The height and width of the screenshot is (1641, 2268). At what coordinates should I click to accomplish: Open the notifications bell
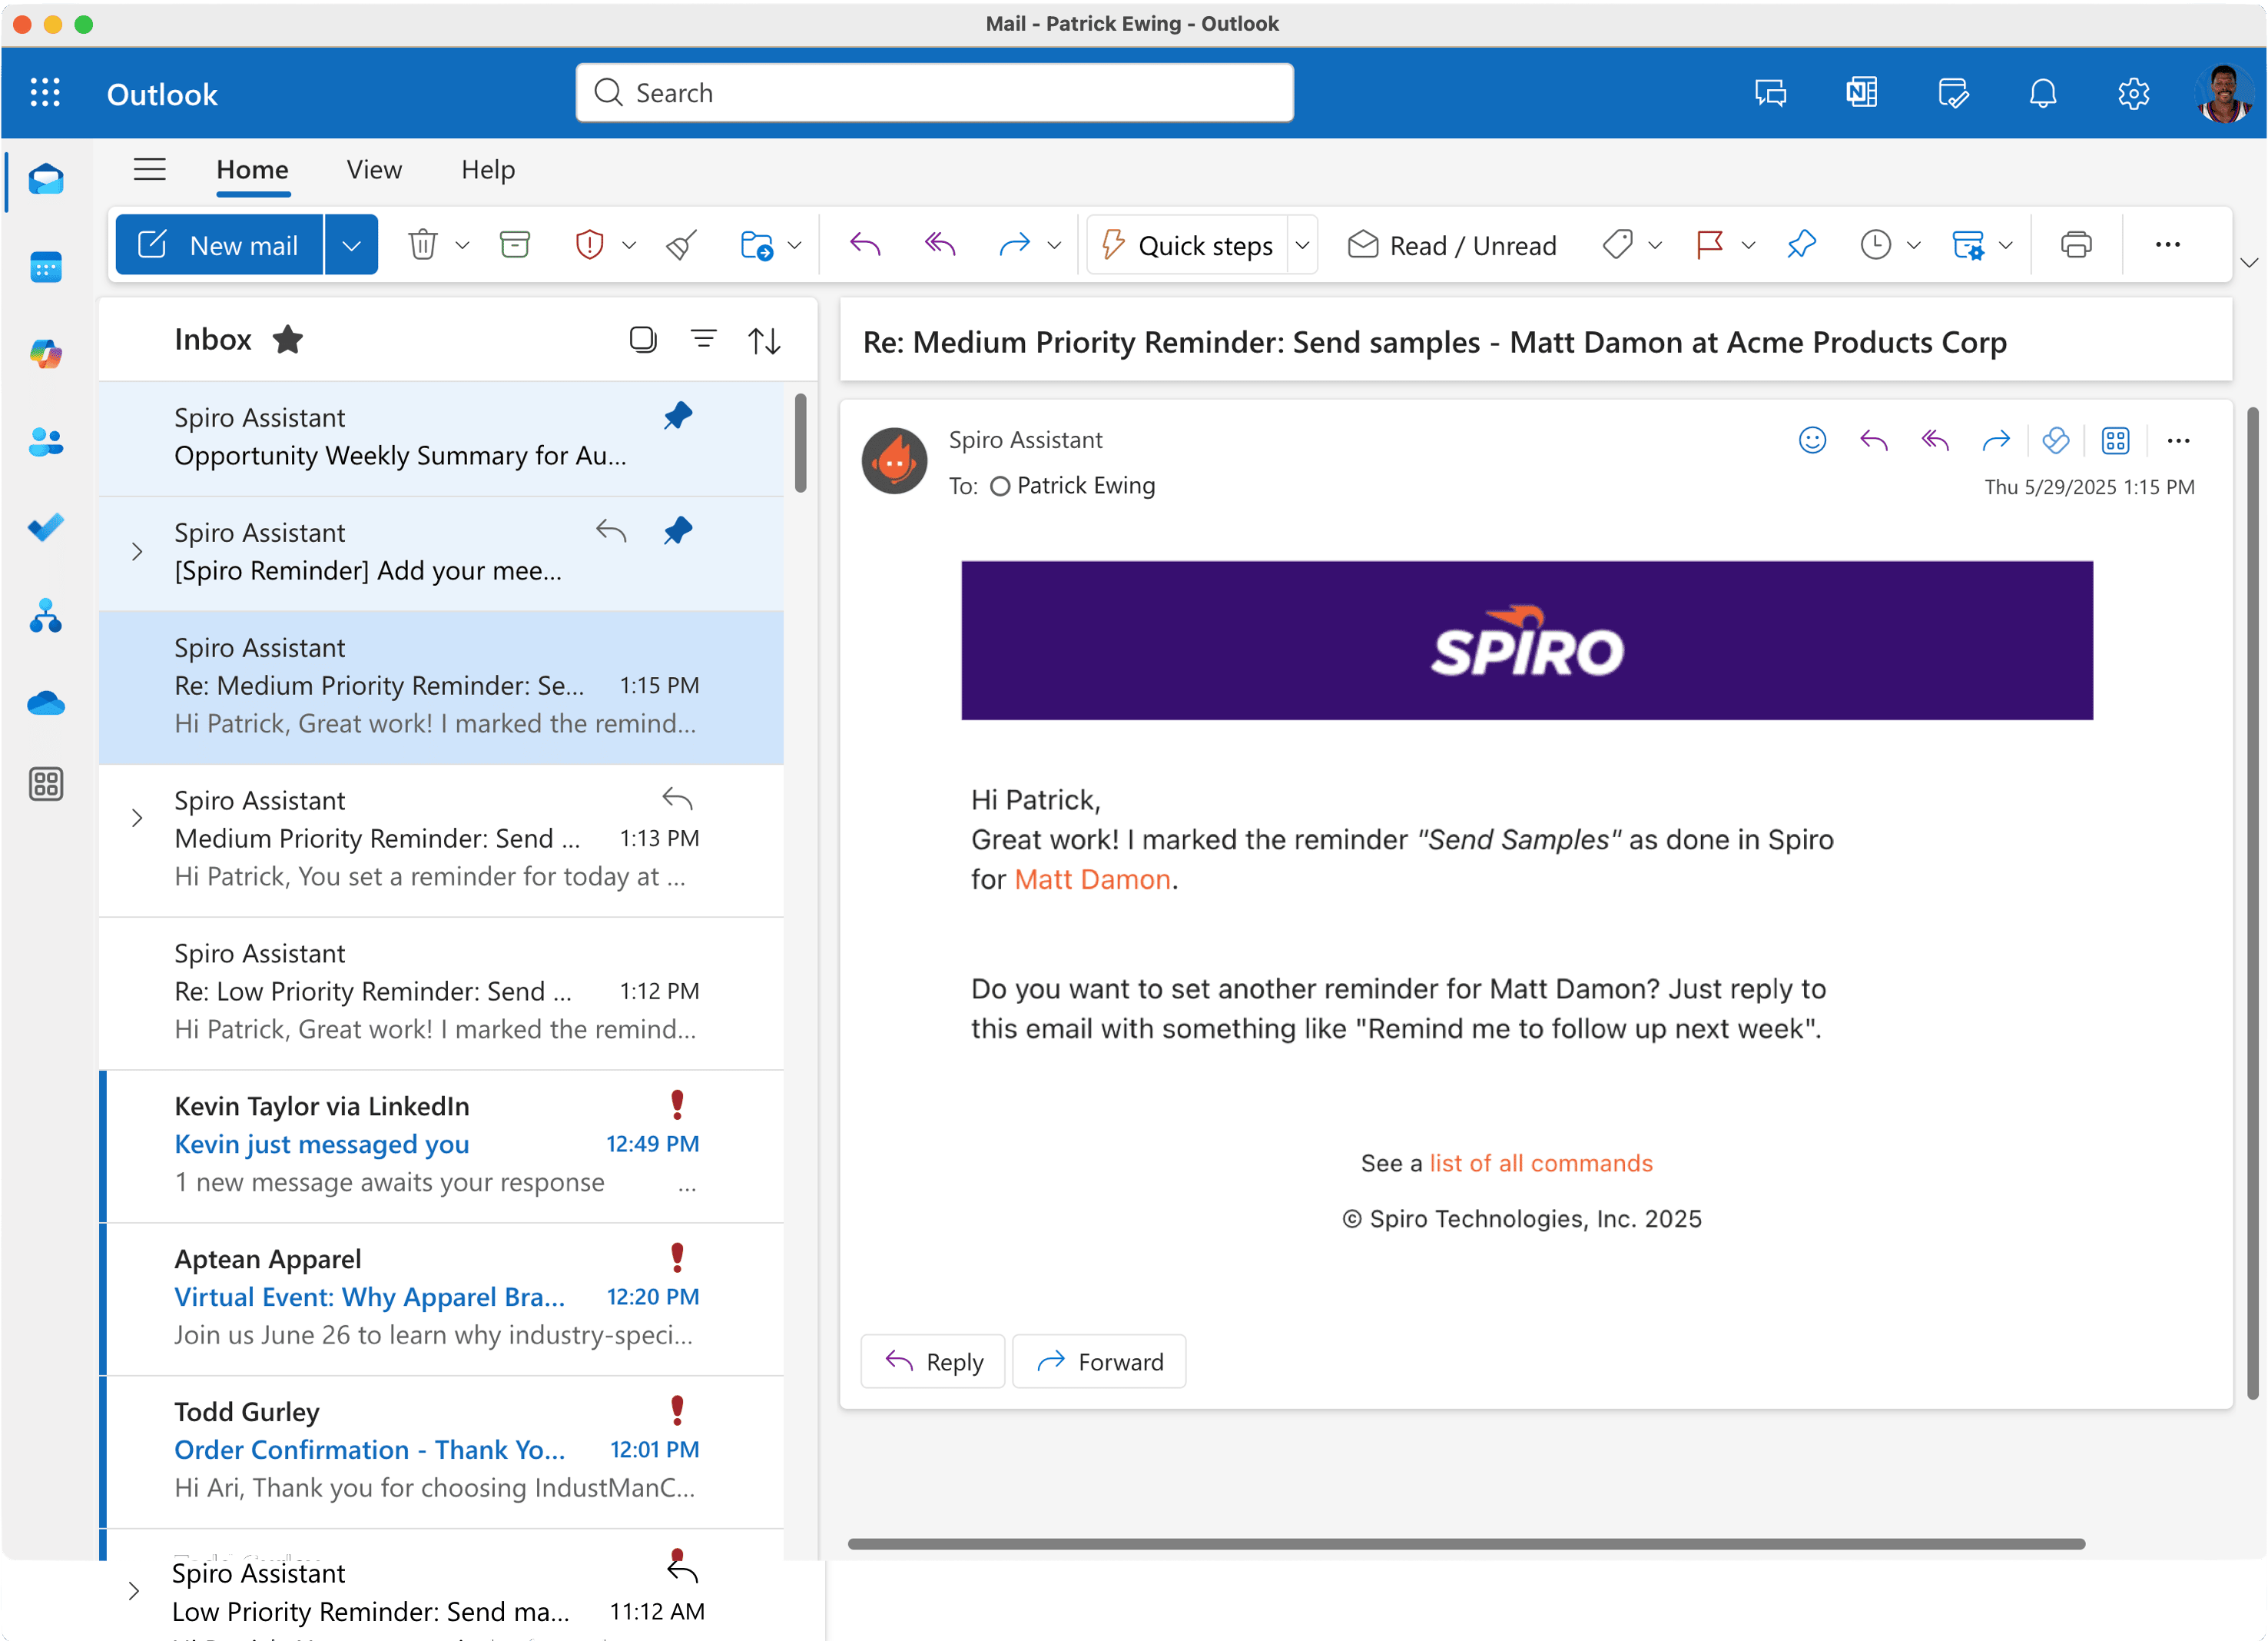[2043, 93]
